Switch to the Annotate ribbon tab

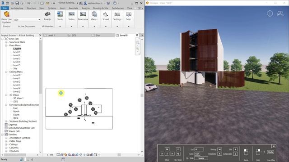[x=73, y=8]
